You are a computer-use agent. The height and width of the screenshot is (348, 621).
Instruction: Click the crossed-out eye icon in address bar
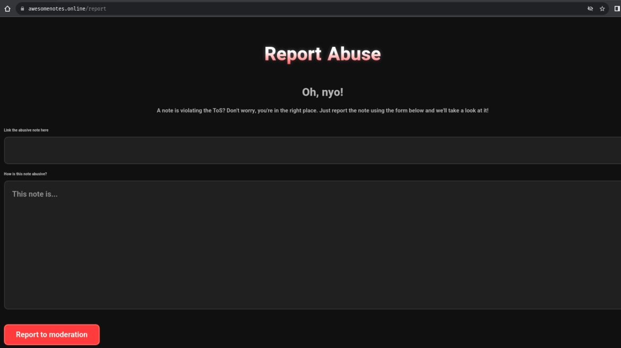click(590, 9)
